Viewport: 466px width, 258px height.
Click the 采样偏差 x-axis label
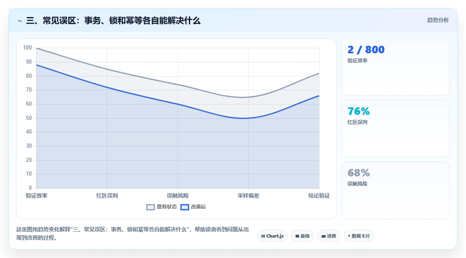click(248, 196)
